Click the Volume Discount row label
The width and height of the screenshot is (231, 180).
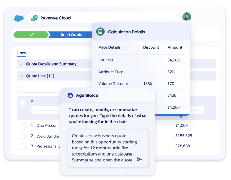(x=113, y=84)
